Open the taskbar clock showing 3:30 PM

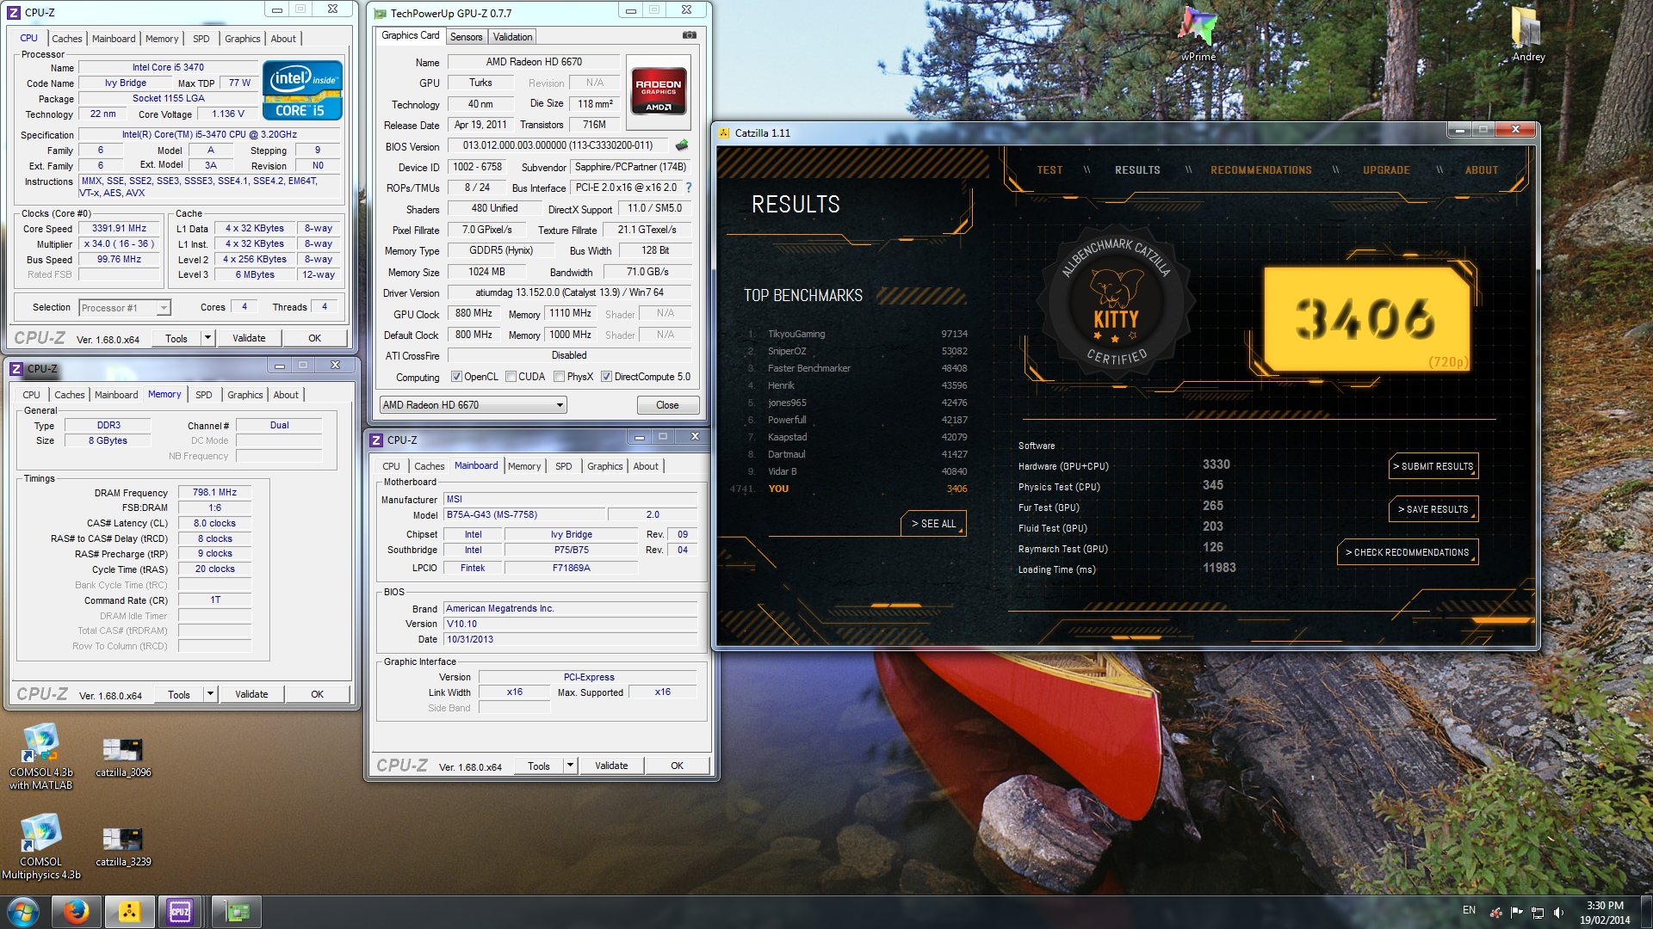[1605, 912]
